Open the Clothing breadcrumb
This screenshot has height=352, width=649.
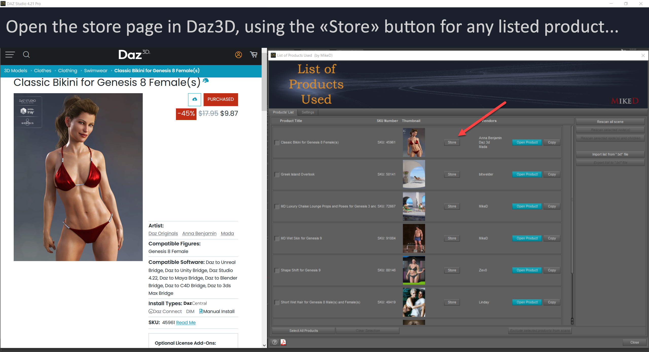pos(67,71)
